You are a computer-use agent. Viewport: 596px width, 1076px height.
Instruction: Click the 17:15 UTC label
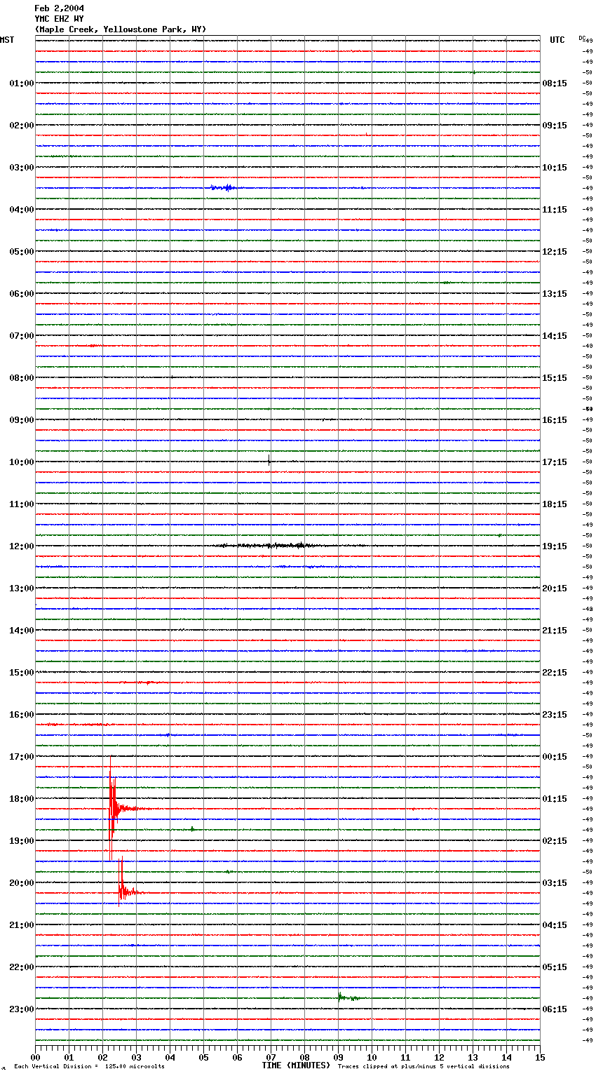[x=555, y=462]
